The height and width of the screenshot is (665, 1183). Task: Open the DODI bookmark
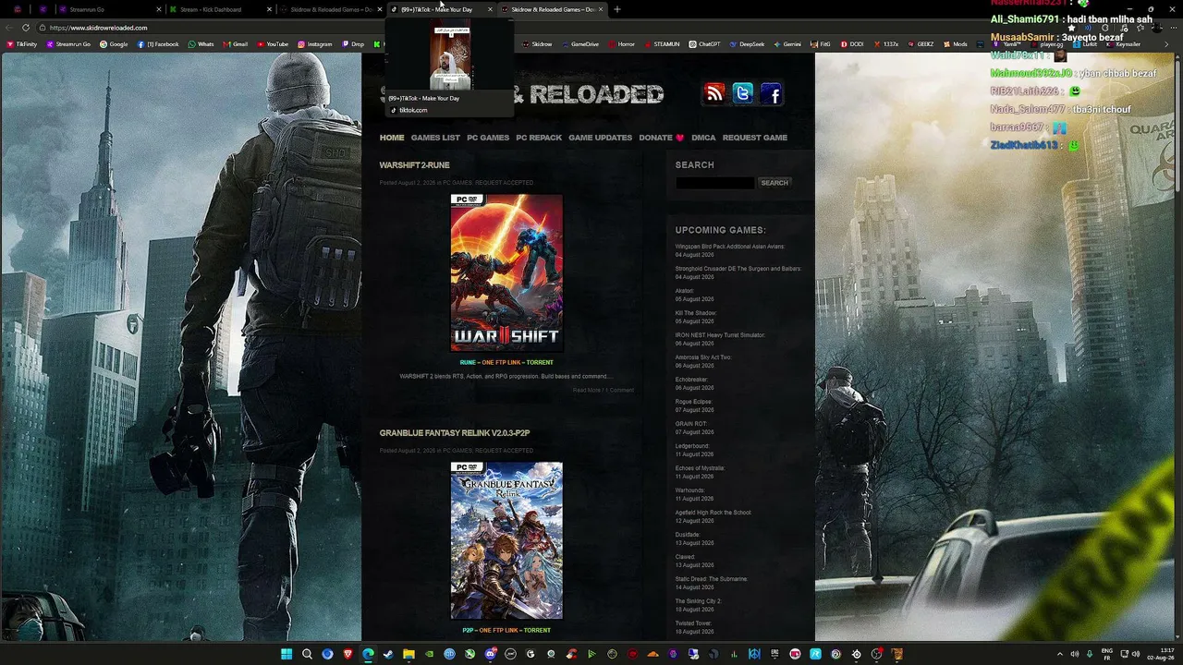[850, 44]
